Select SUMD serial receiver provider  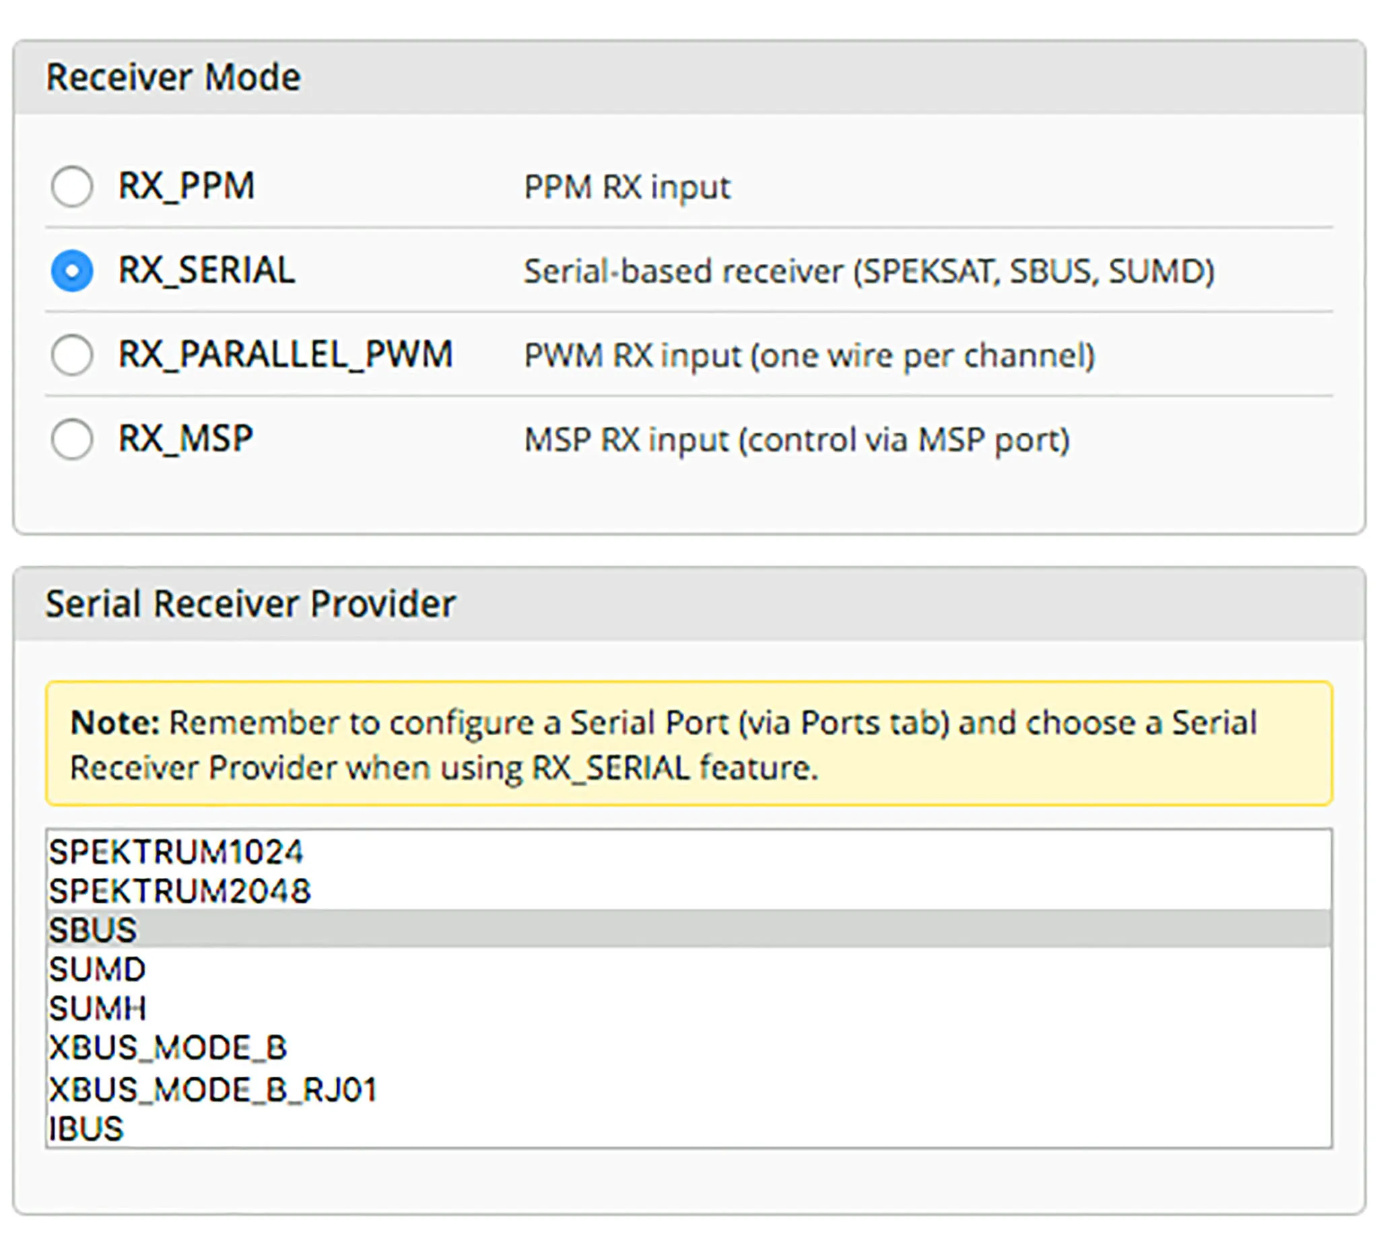coord(97,969)
